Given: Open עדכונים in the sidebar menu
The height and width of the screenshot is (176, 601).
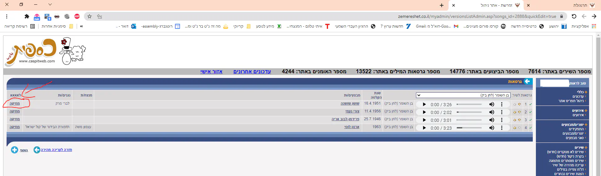Looking at the screenshot, I should coord(578,96).
